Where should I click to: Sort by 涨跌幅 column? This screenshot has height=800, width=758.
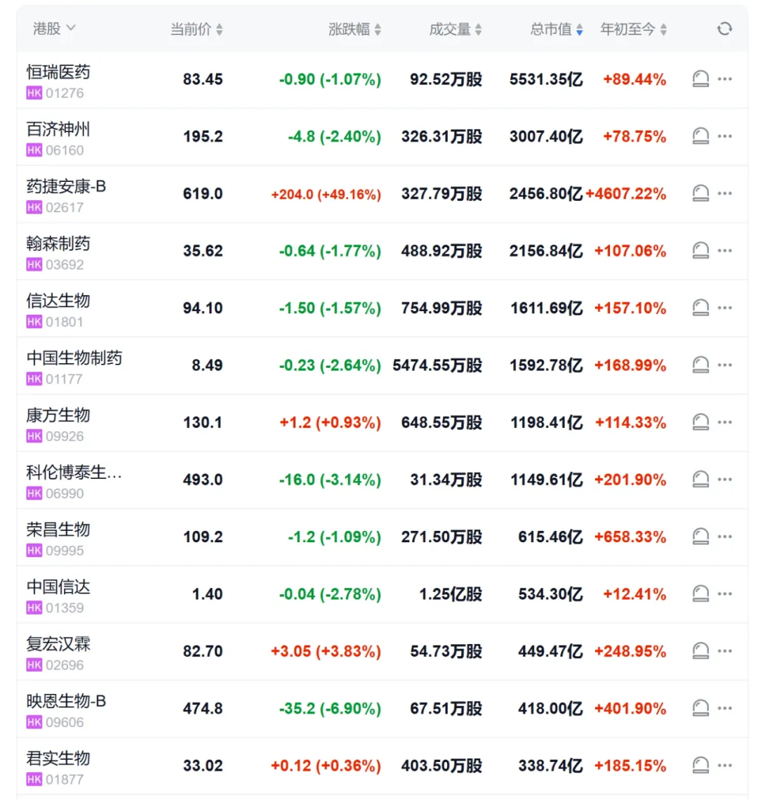(x=355, y=29)
